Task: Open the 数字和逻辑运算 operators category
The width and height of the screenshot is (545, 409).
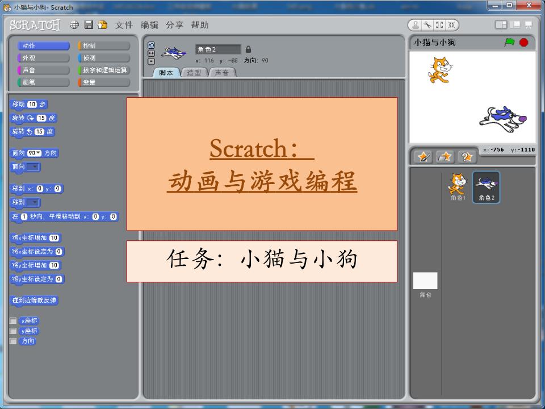Action: pyautogui.click(x=104, y=70)
